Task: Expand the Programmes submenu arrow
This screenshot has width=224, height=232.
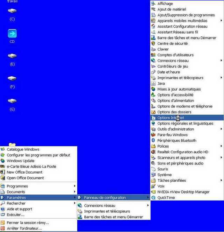Action: 75,186
